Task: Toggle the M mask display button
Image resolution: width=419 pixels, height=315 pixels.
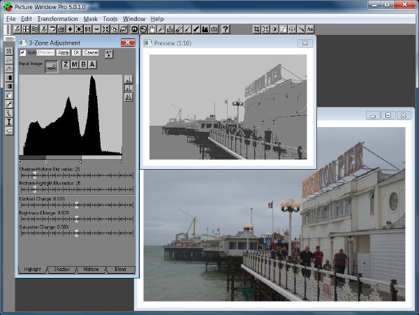Action: tap(75, 64)
